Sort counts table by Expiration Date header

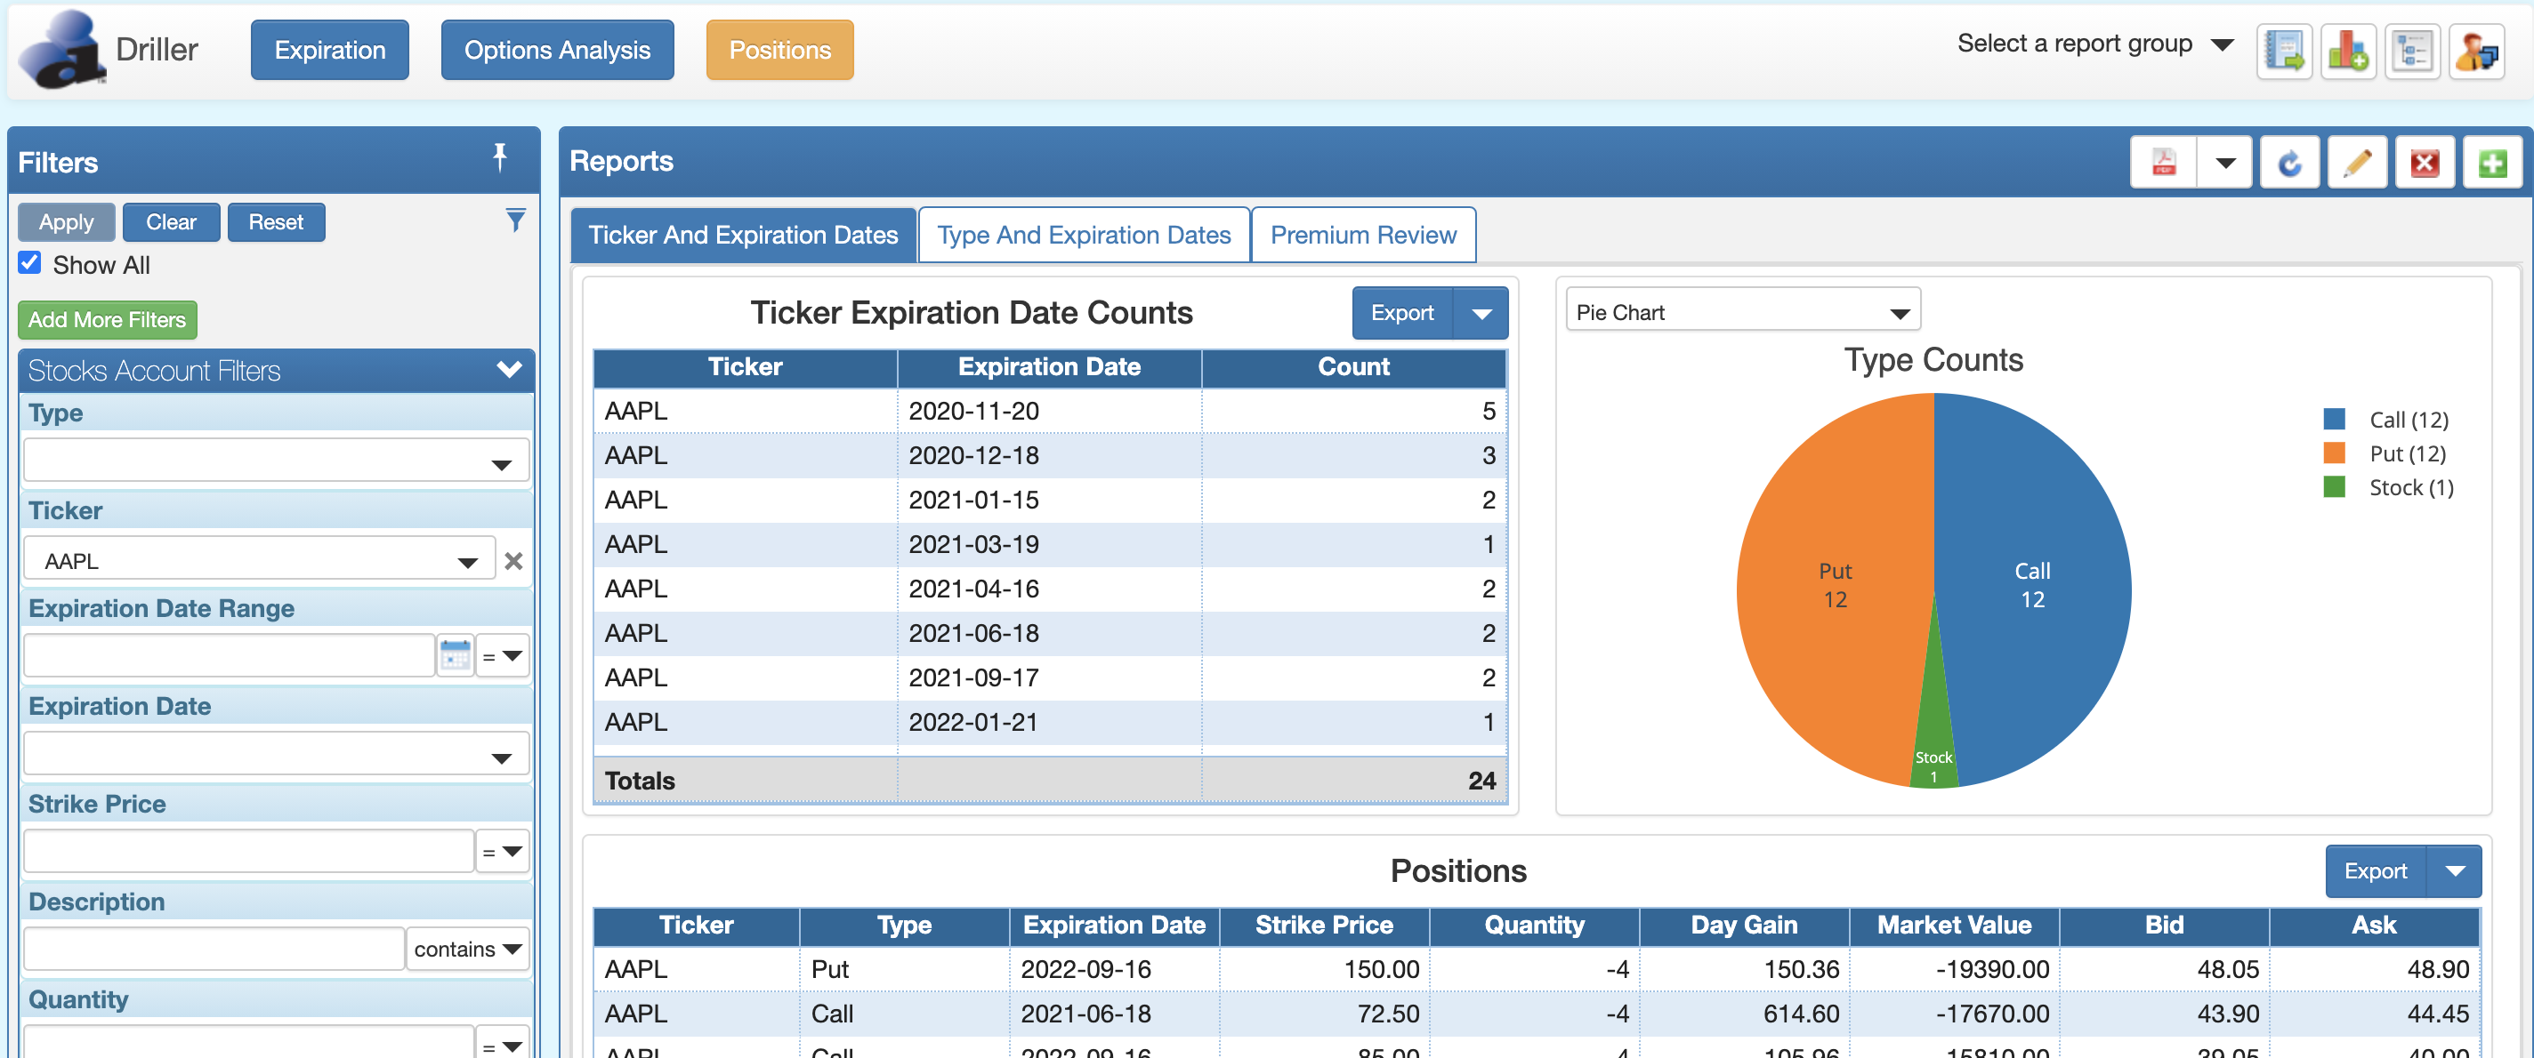tap(1049, 367)
